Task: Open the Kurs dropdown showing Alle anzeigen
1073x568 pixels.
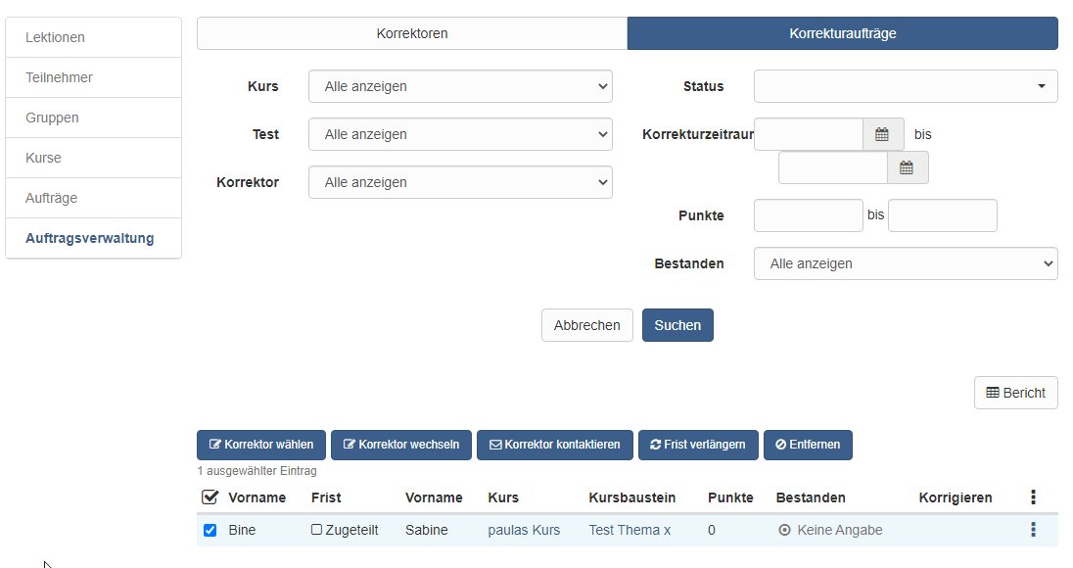Action: [x=460, y=86]
